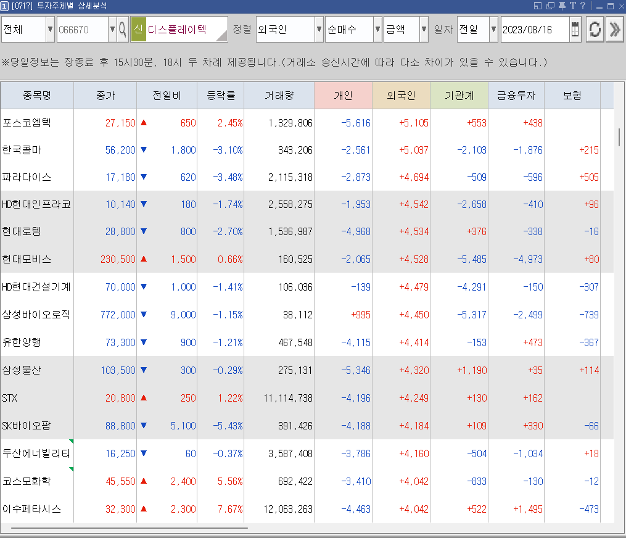Click the 2023/08/16 date field
This screenshot has height=538, width=626.
[x=535, y=29]
